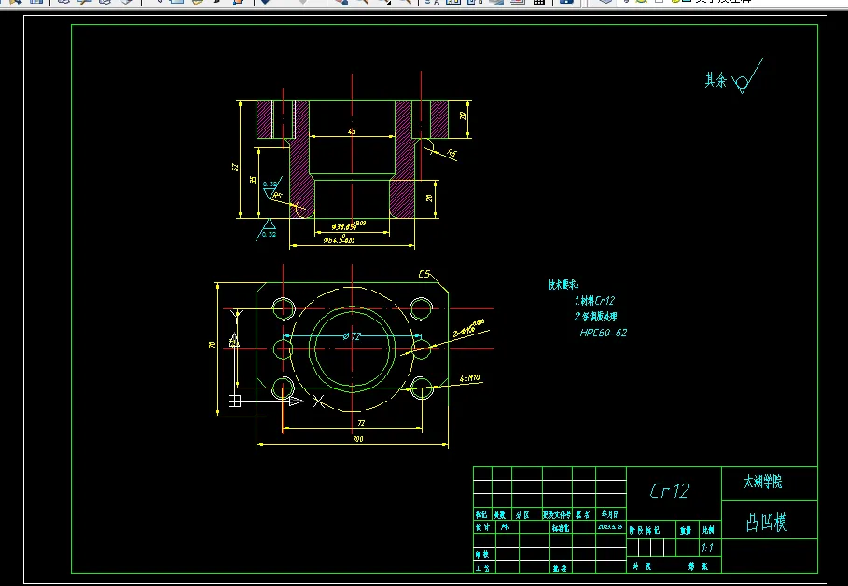Click the 更改文件号 header cell

[557, 514]
